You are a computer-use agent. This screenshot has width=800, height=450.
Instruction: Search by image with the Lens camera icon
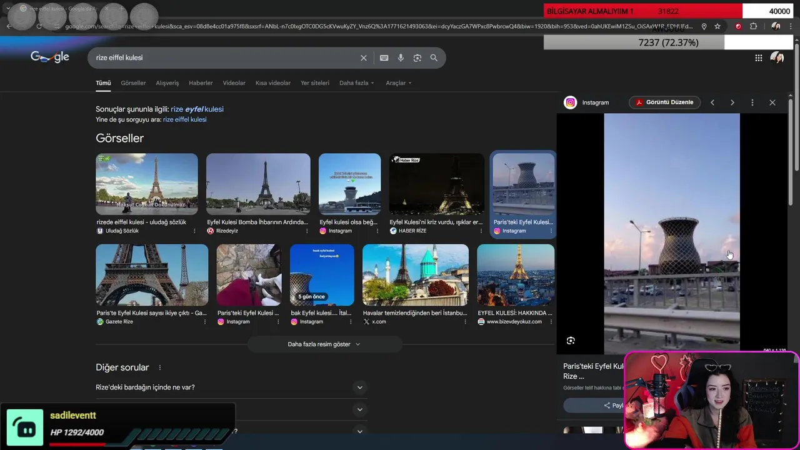click(x=417, y=57)
